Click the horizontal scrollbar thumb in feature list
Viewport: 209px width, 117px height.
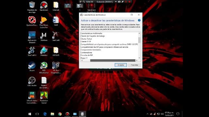point(113,60)
